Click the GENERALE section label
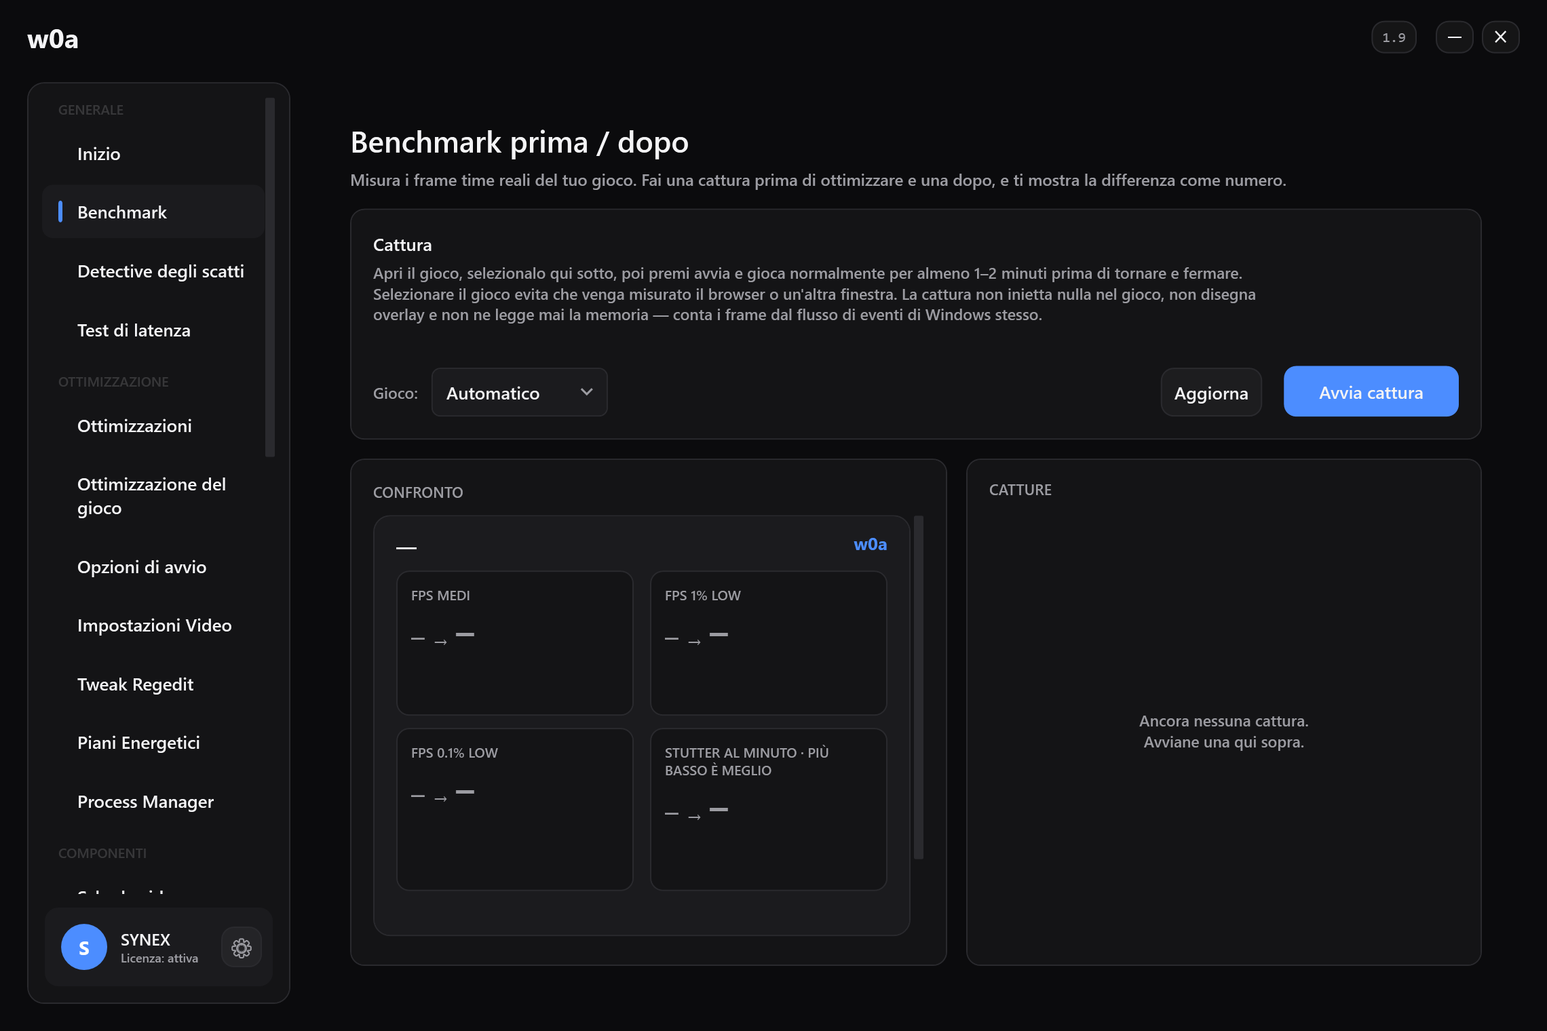Screen dimensions: 1547x1031 (91, 110)
